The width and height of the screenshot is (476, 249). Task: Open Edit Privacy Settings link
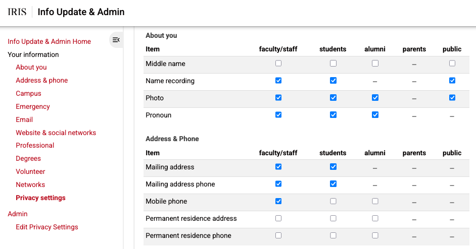pos(47,227)
